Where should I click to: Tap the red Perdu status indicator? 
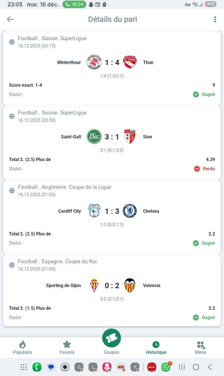(x=205, y=169)
